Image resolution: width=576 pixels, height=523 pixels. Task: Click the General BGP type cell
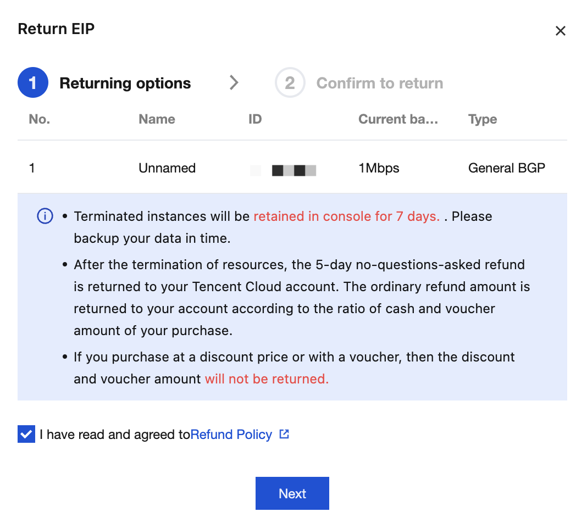coord(507,168)
